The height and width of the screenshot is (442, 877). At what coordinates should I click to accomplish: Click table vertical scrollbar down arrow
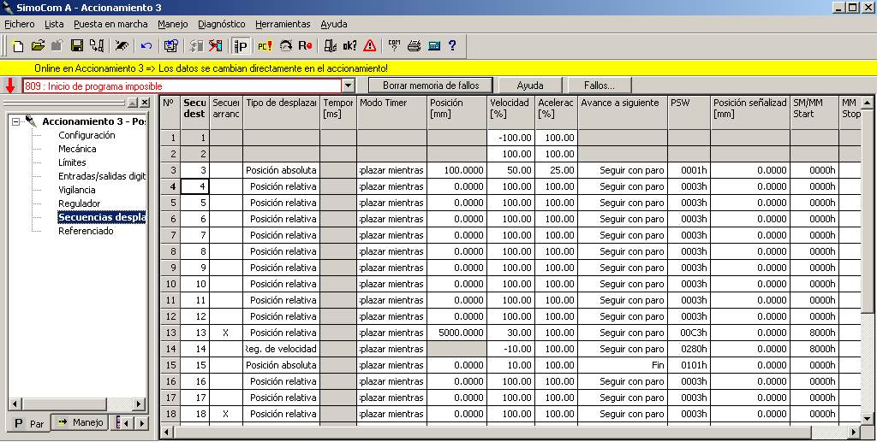[x=867, y=418]
